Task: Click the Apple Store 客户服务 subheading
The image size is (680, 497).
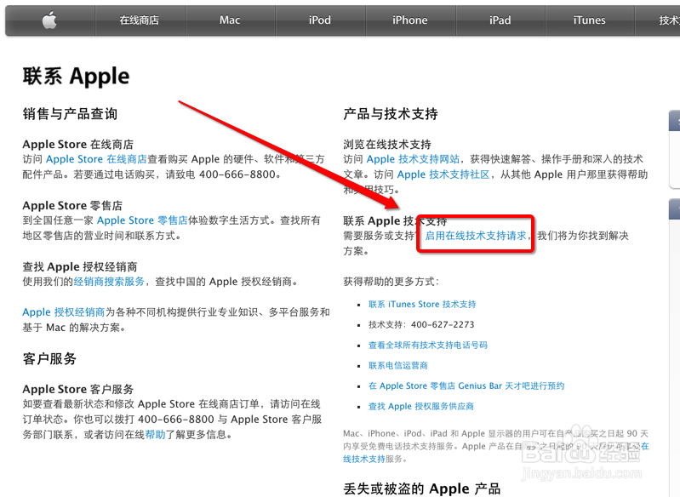Action: coord(78,389)
